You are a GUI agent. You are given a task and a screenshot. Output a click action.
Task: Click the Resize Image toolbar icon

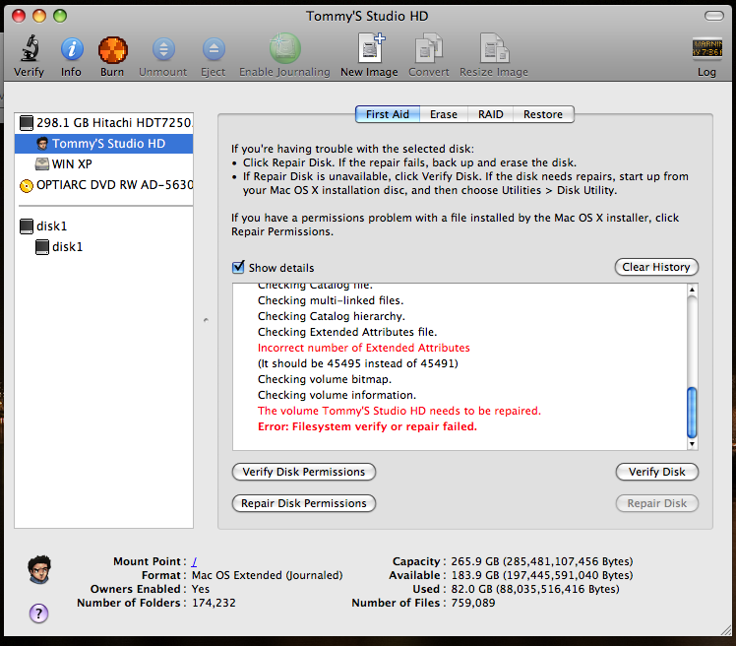[494, 47]
